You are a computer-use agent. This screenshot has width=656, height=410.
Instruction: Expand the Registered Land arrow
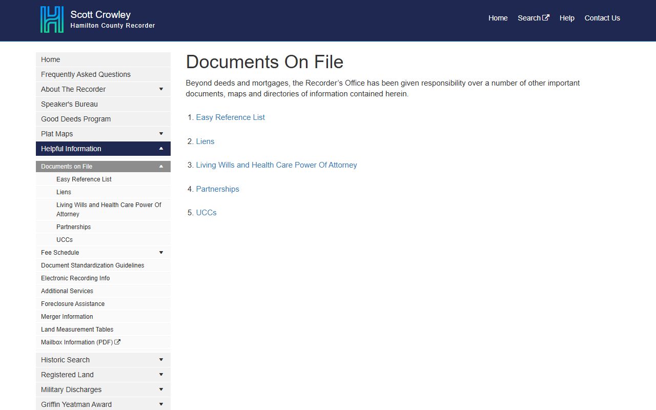point(161,375)
